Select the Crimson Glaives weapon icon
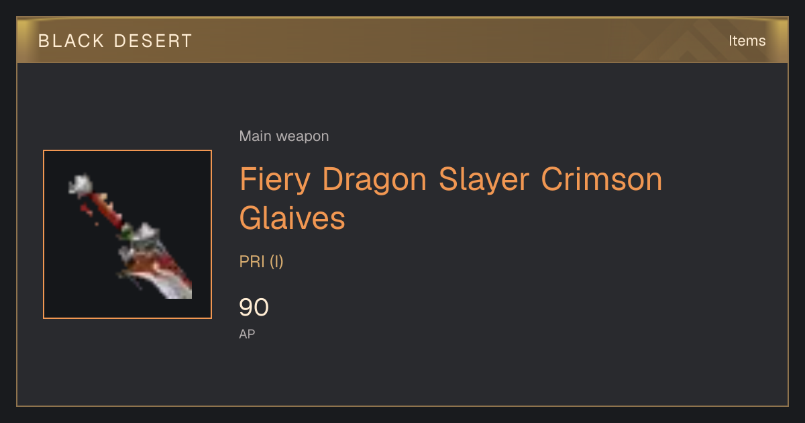Viewport: 805px width, 423px height. [127, 234]
